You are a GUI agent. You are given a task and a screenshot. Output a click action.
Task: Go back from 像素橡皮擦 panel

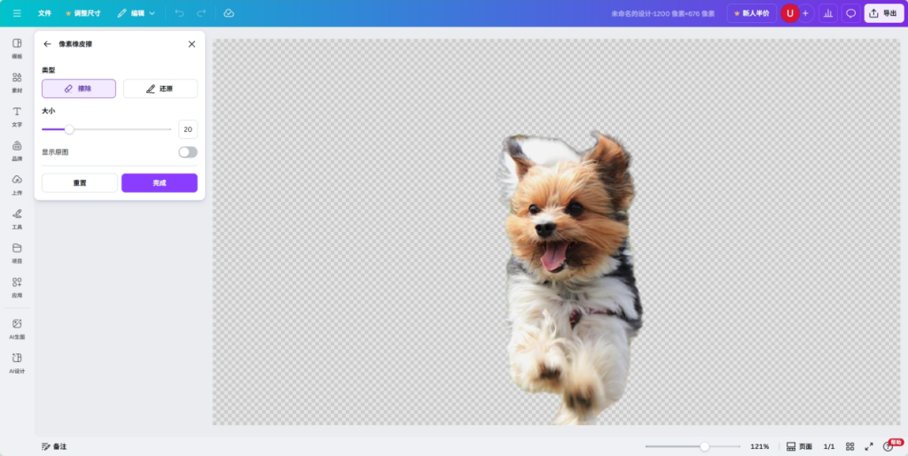click(x=48, y=44)
